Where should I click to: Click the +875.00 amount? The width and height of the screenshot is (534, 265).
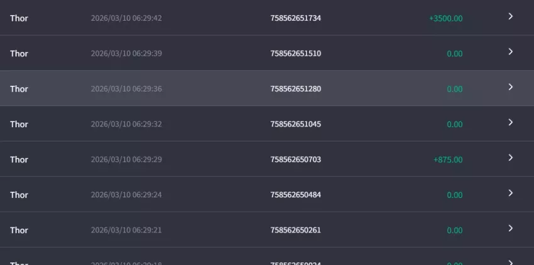(x=448, y=160)
